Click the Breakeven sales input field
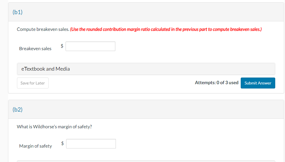This screenshot has width=285, height=162. click(x=90, y=46)
